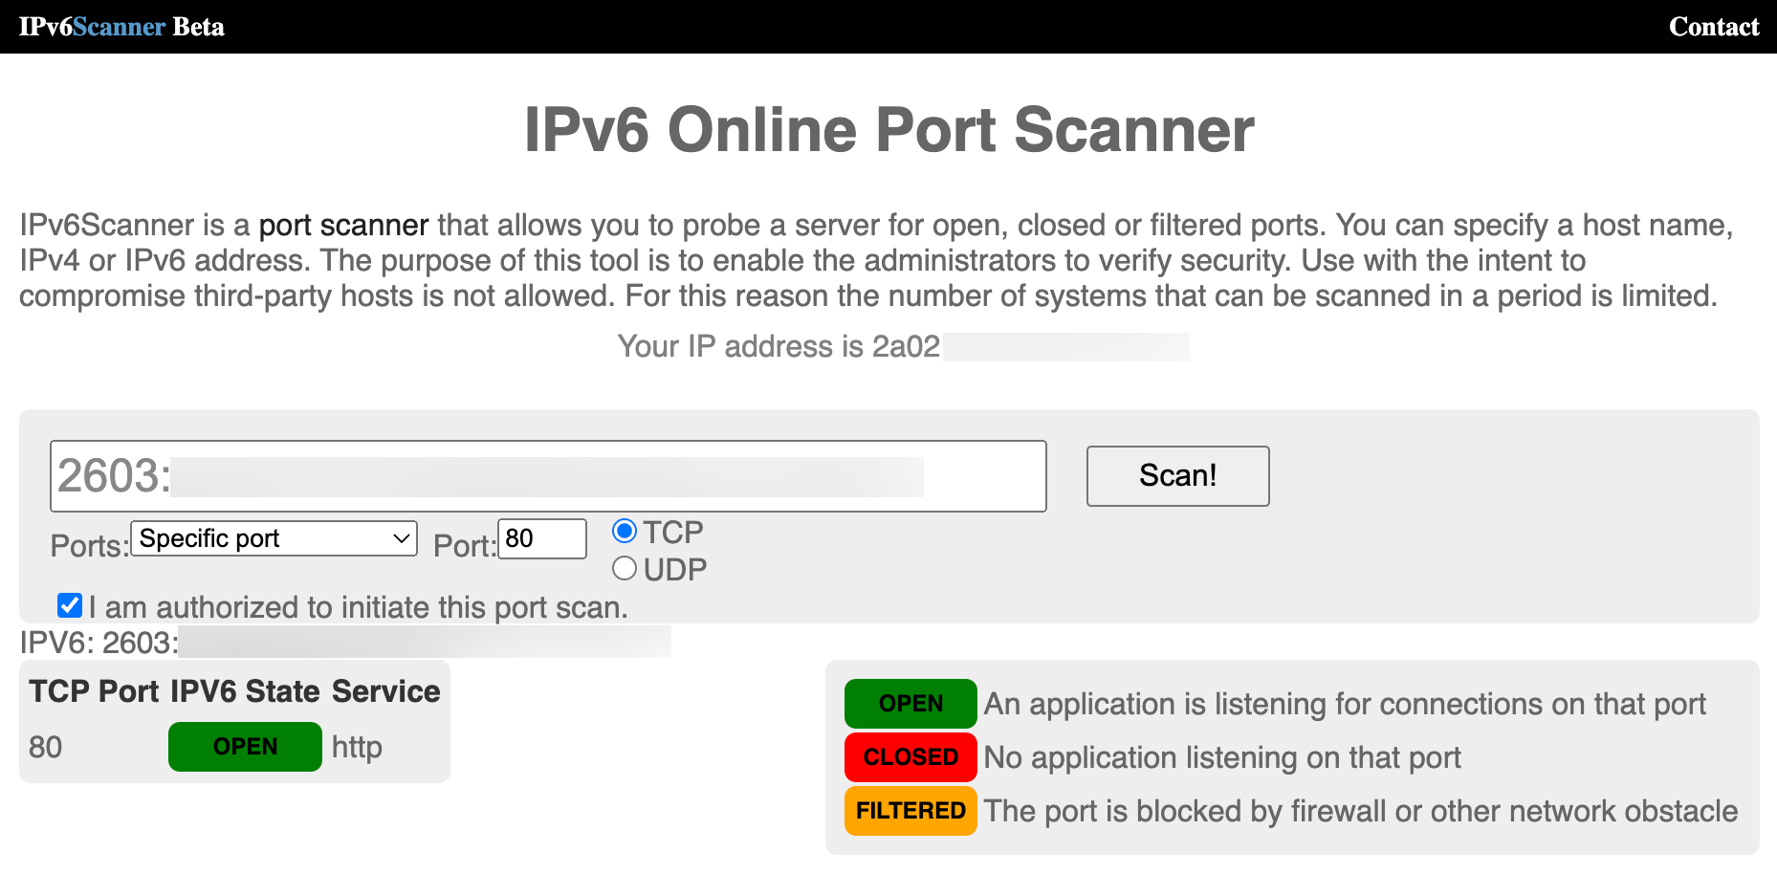1777x874 pixels.
Task: Select the UDP radio button
Action: tap(625, 569)
